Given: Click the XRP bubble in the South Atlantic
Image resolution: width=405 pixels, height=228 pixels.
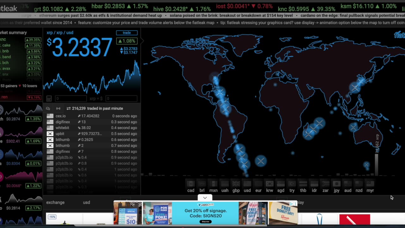Looking at the screenshot, I should coord(261,161).
